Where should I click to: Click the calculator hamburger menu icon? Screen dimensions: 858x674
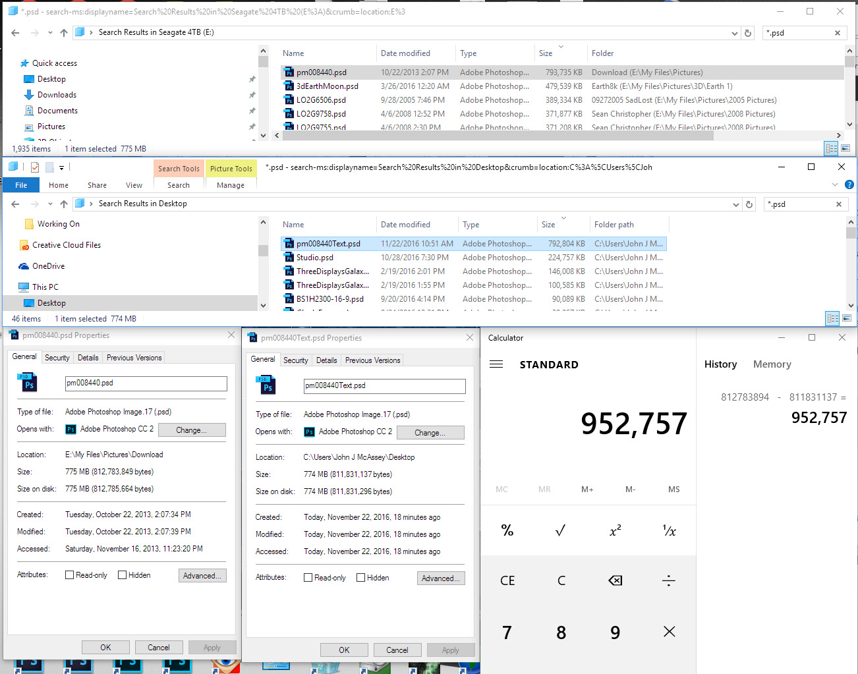coord(496,364)
